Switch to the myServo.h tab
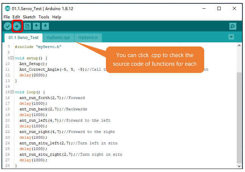245x172 pixels. (88, 38)
